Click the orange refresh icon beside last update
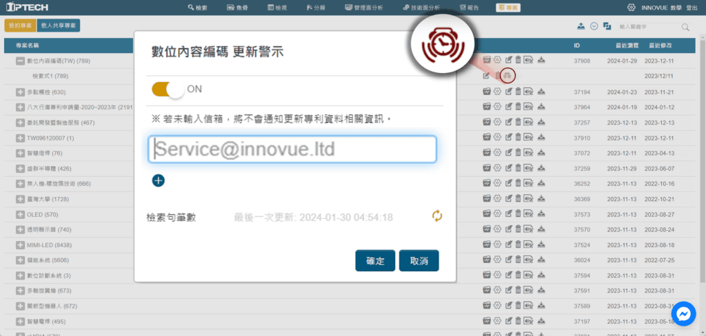706x336 pixels. tap(436, 216)
